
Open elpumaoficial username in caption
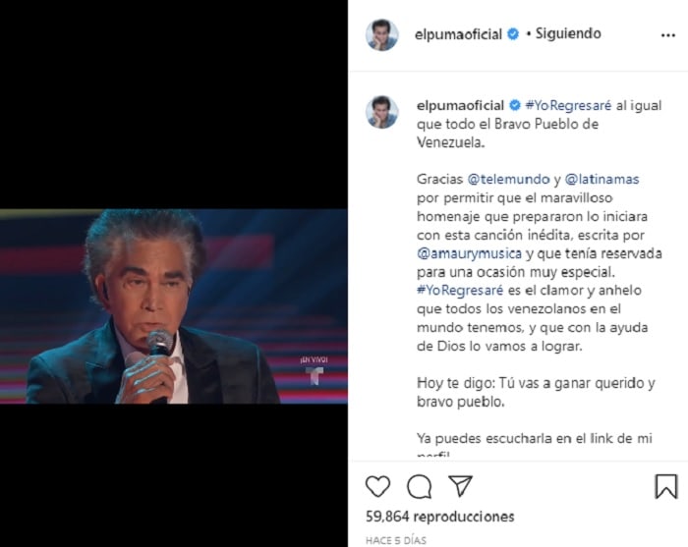click(x=460, y=105)
